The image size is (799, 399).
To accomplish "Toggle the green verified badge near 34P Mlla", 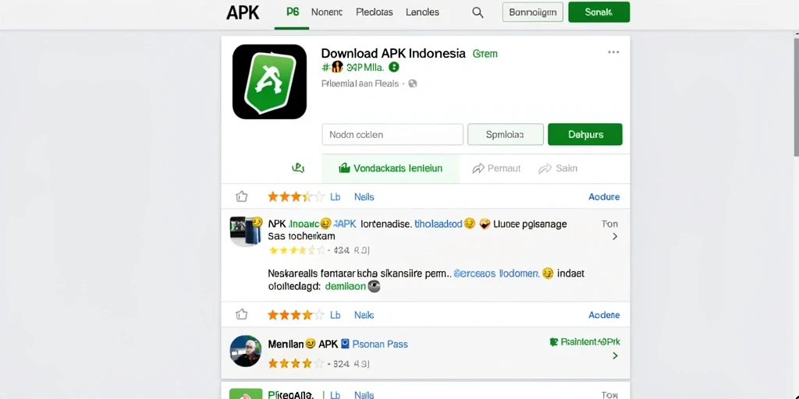I will tap(394, 67).
